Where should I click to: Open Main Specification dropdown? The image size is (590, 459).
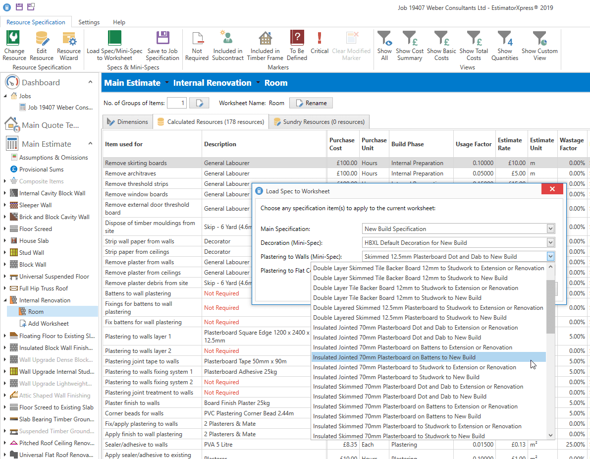[x=550, y=229]
